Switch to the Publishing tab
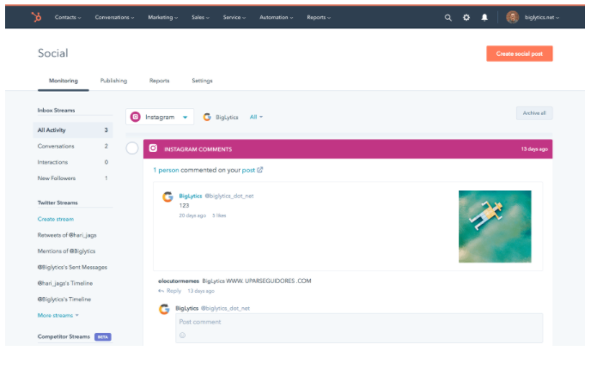The width and height of the screenshot is (609, 375). [113, 81]
